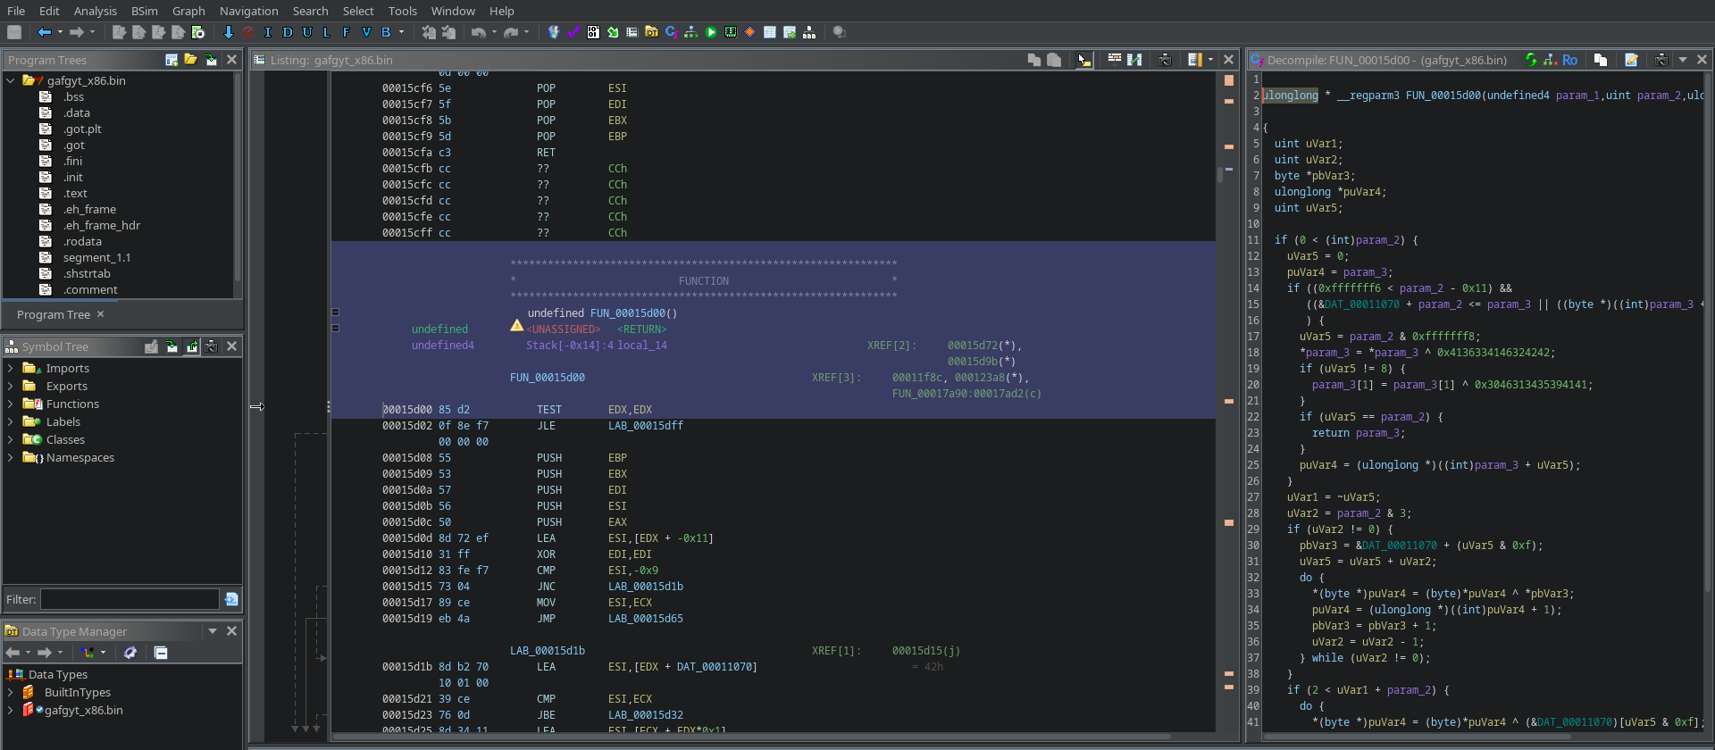Toggle the Undefined navigation 'U' button
The width and height of the screenshot is (1715, 750).
click(x=307, y=32)
